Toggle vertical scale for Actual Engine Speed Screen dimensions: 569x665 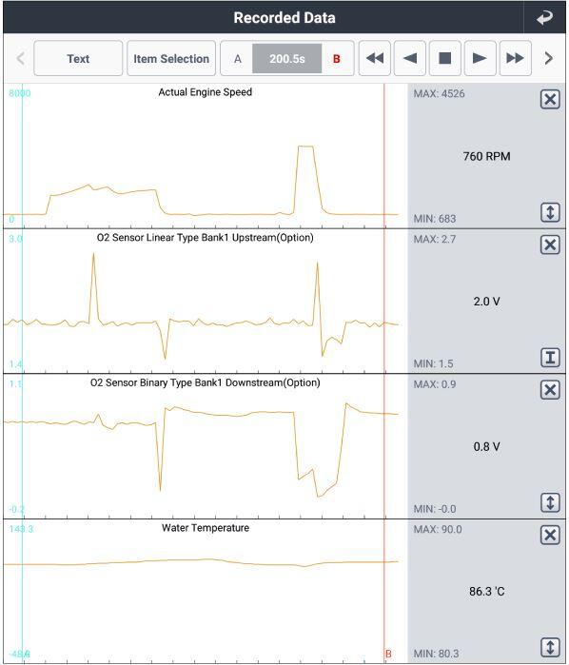[550, 212]
